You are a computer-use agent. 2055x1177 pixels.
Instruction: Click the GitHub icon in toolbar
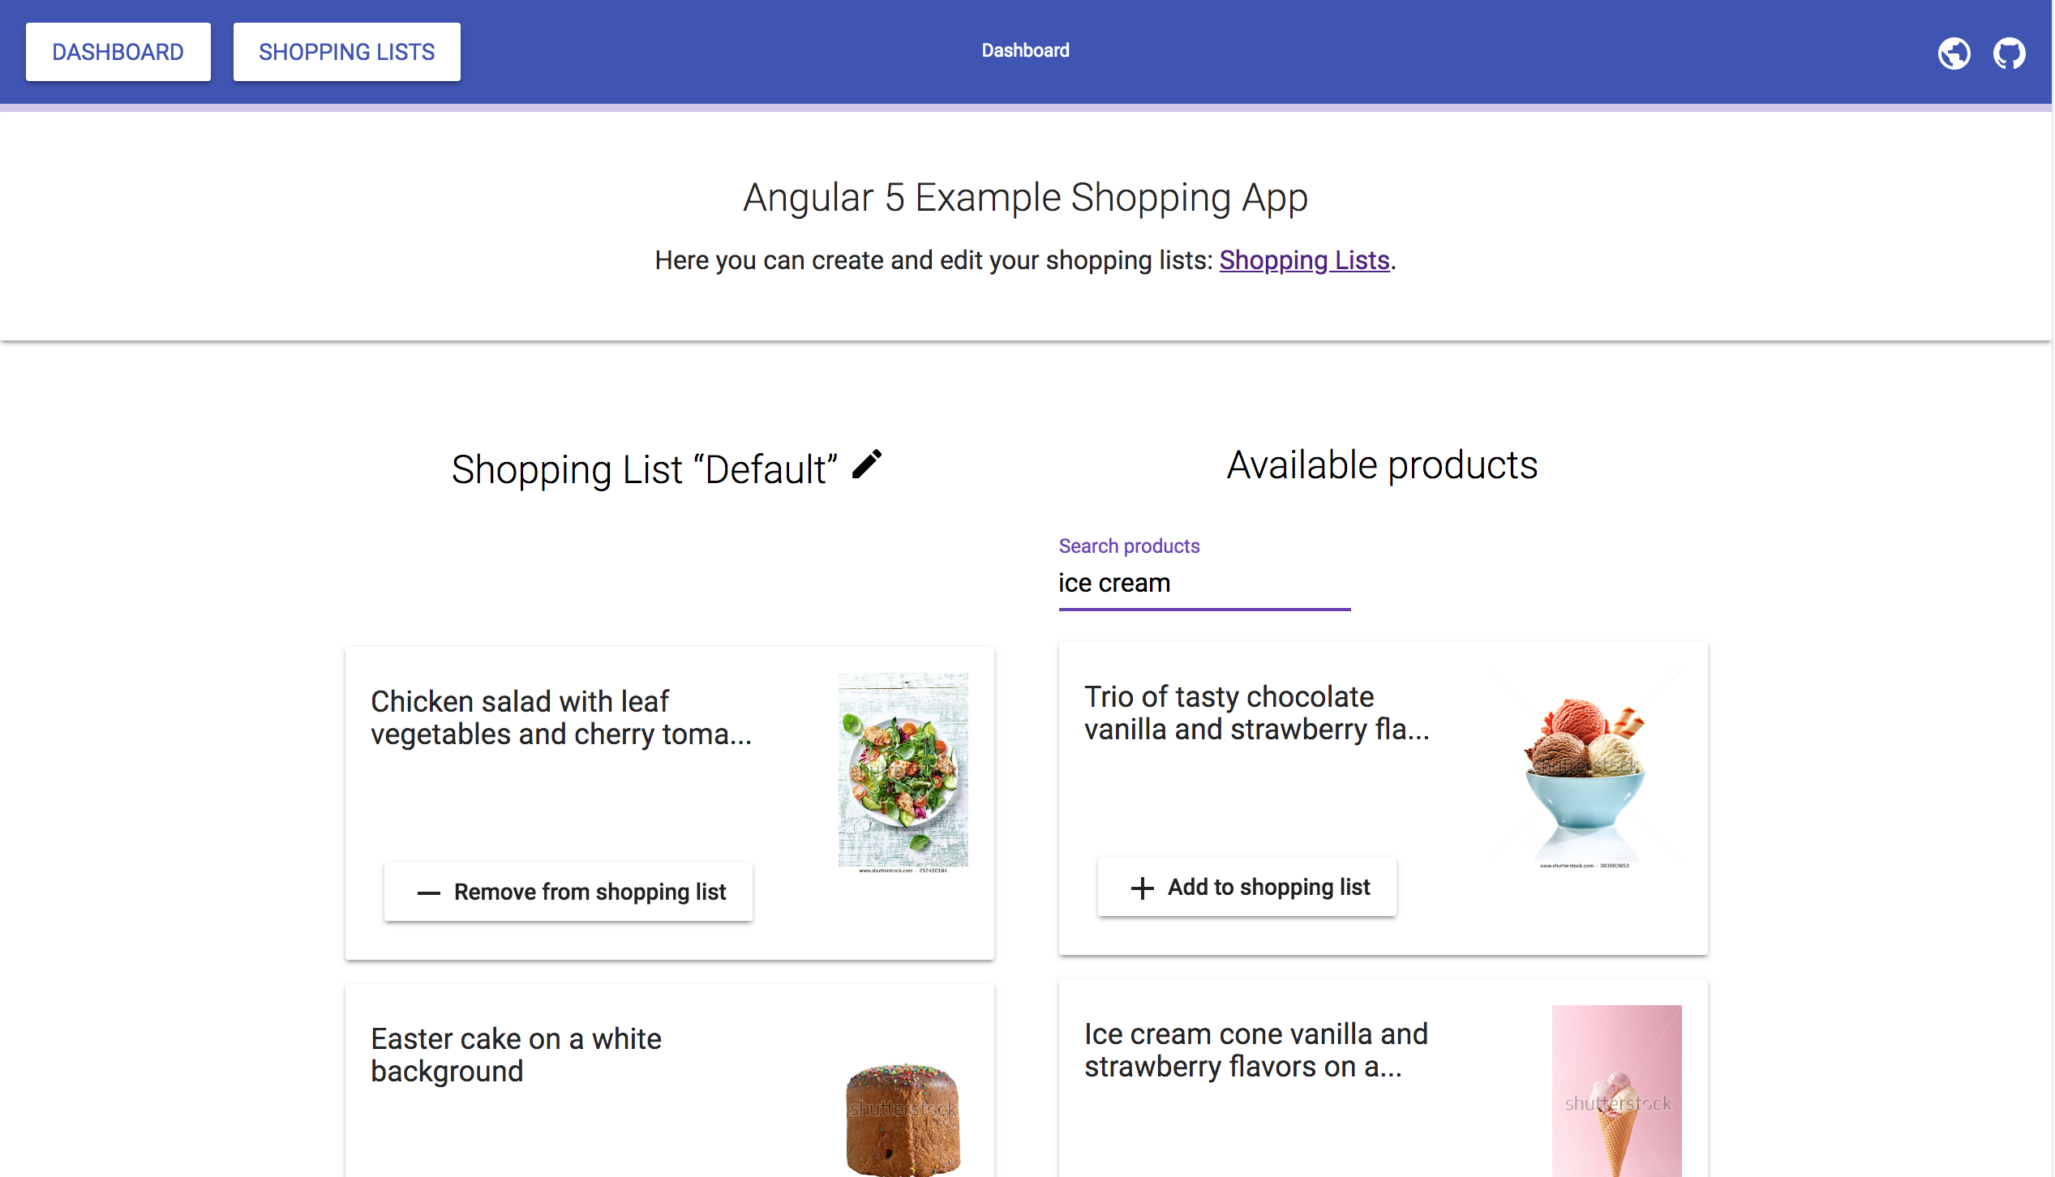click(x=2007, y=52)
